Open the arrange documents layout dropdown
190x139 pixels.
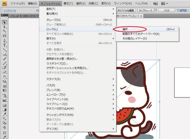click(x=164, y=3)
